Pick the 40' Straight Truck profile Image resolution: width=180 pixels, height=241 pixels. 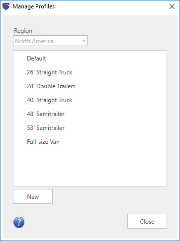[x=90, y=100]
